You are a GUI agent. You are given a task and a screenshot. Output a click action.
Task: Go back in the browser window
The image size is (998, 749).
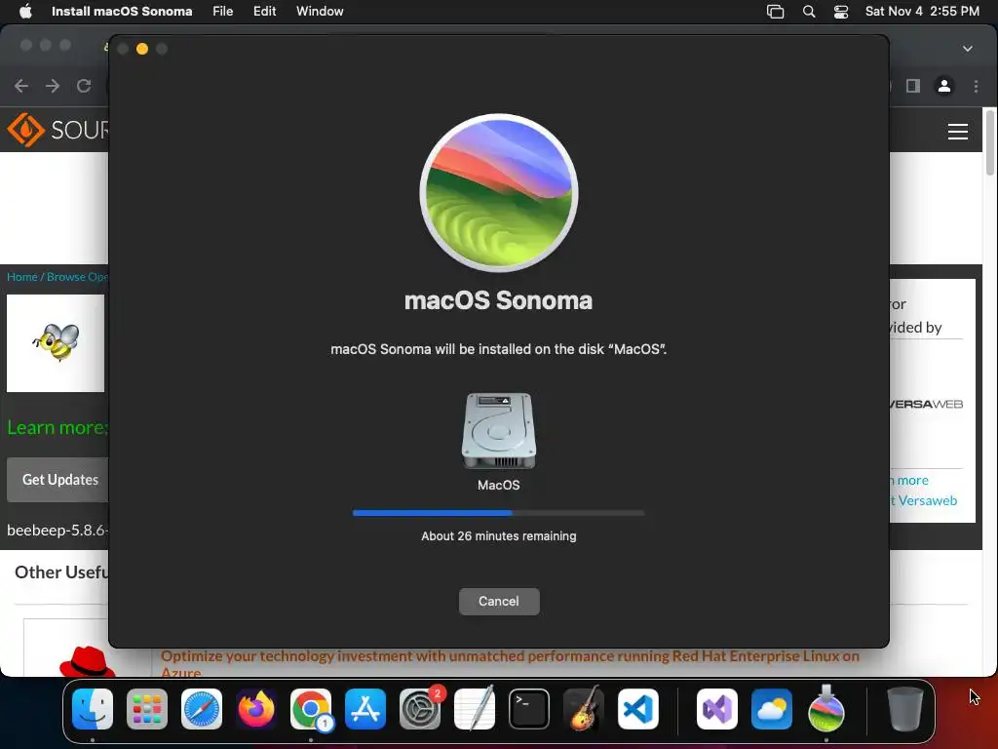21,86
